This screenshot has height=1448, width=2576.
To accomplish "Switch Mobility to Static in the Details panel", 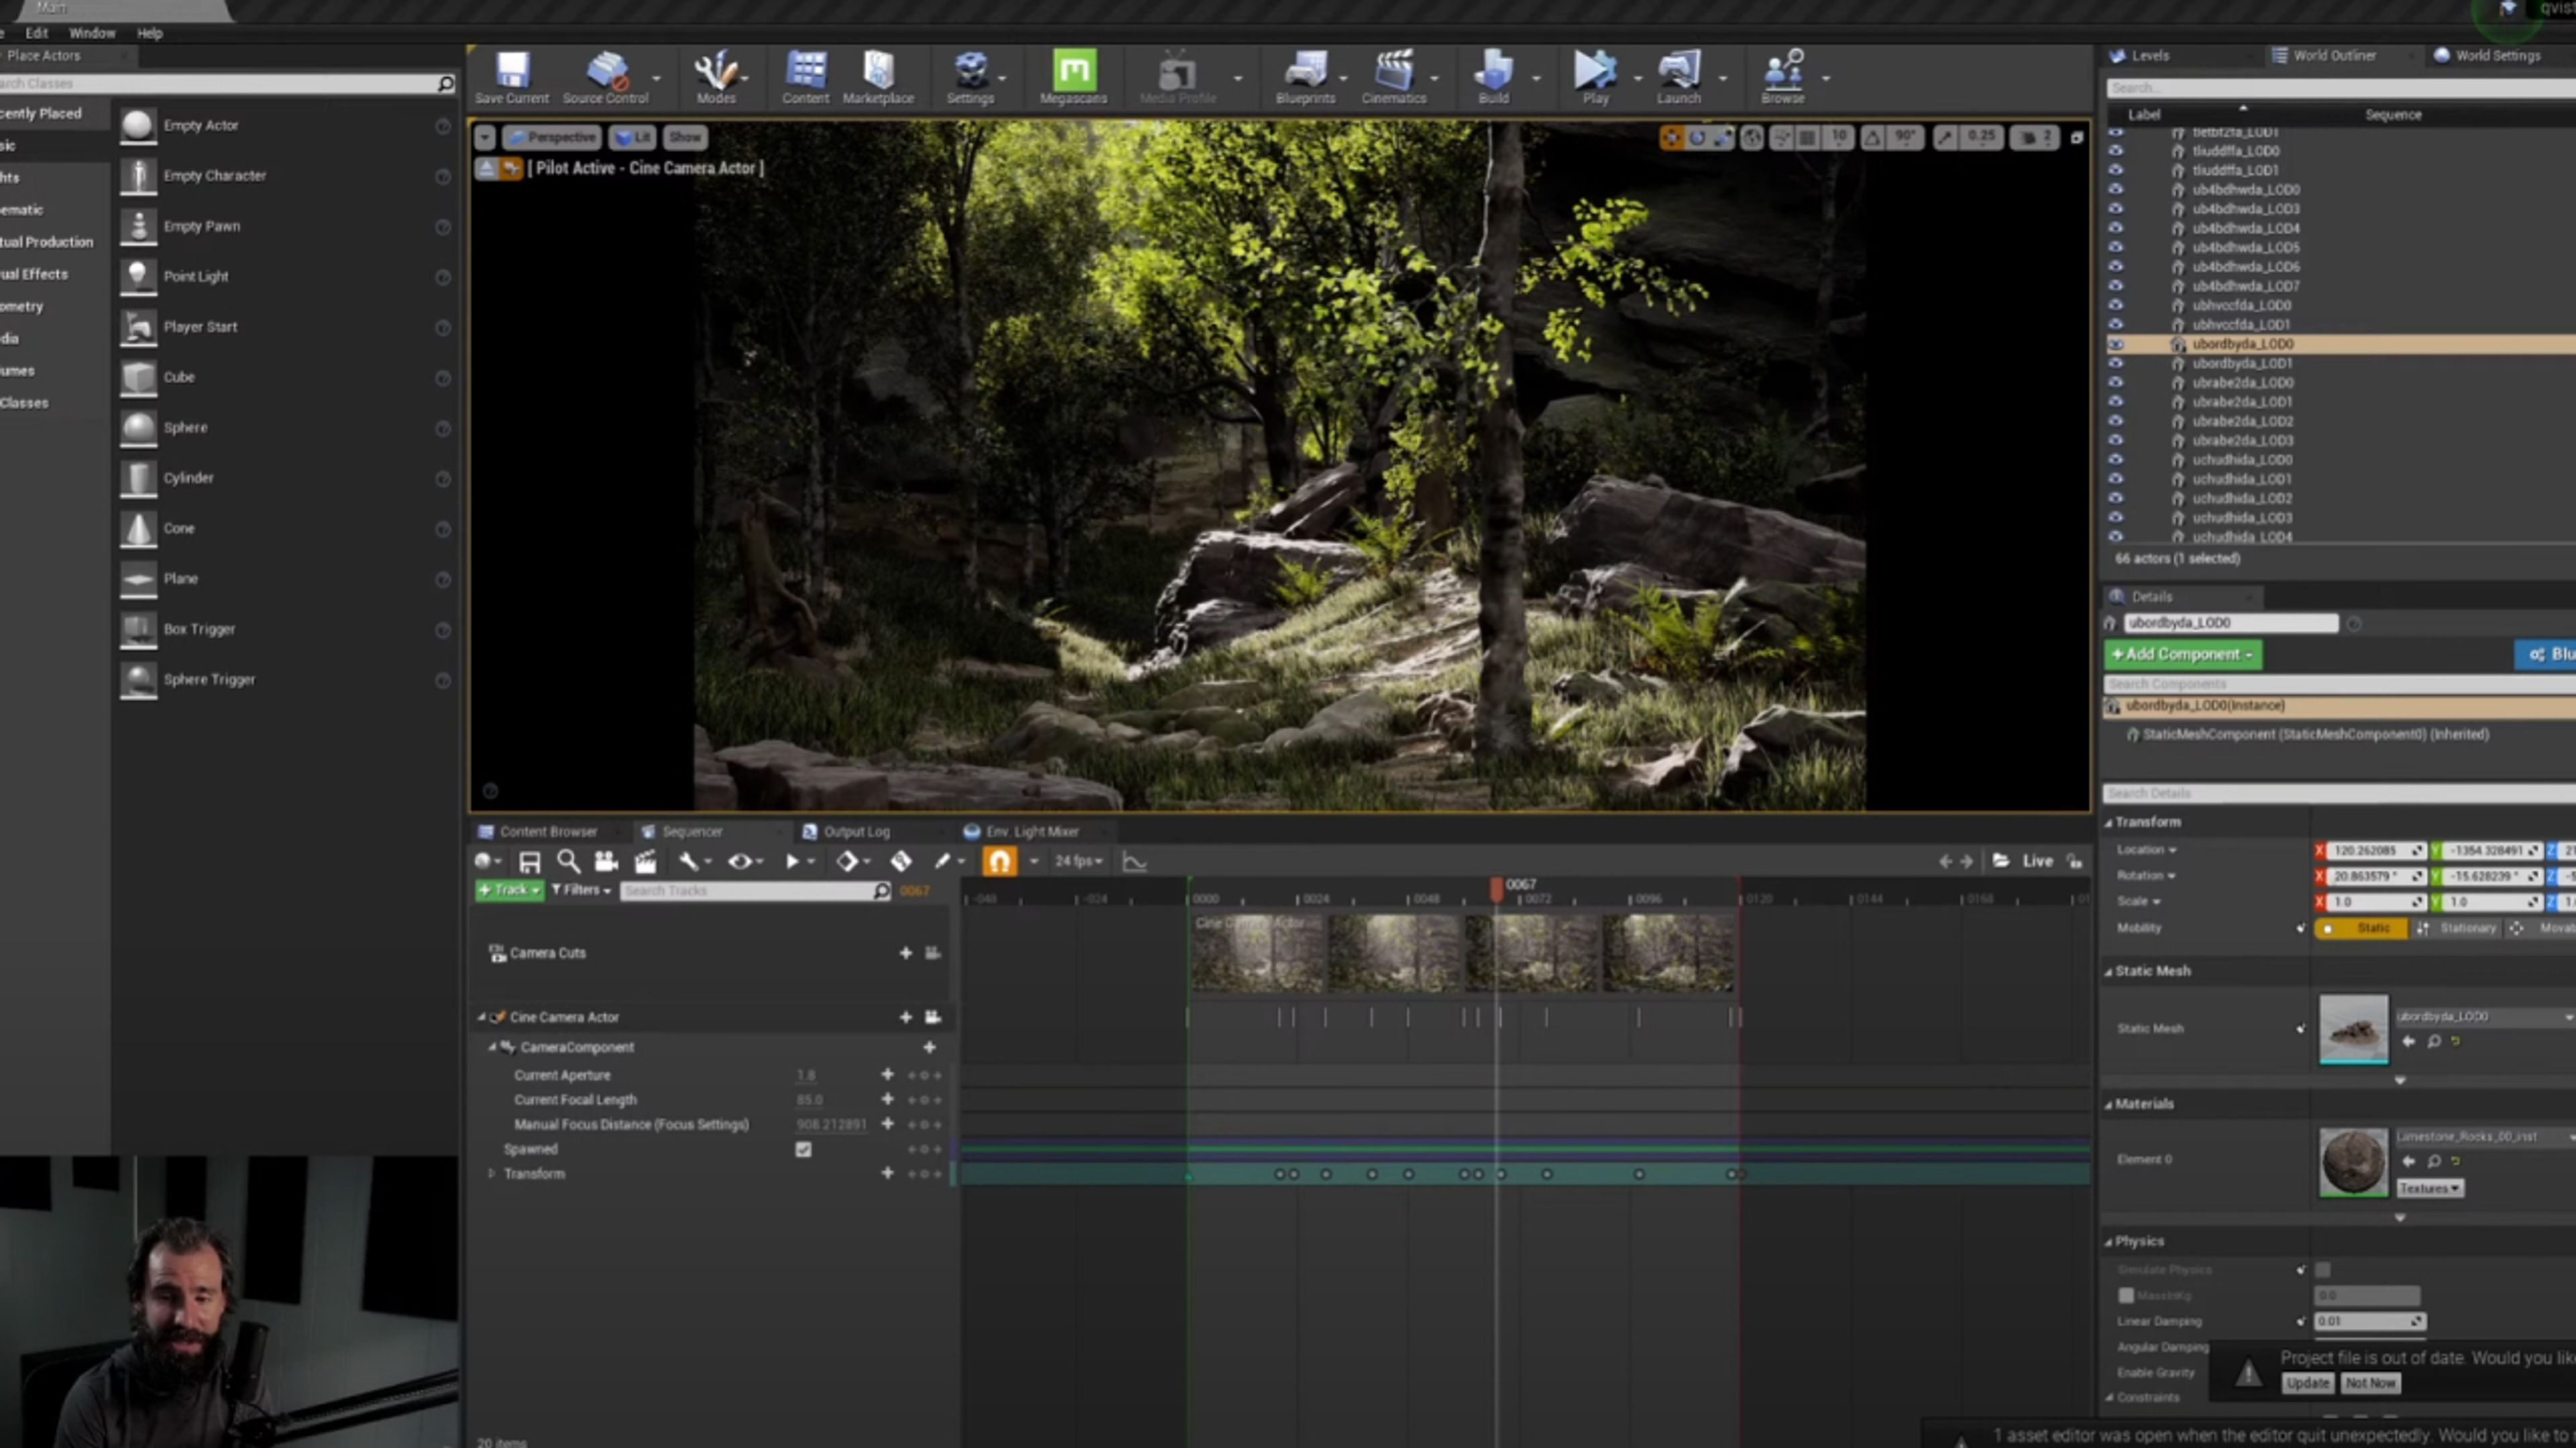I will tap(2364, 927).
